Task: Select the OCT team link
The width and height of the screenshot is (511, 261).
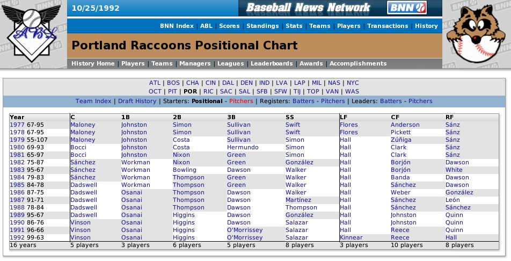Action: pyautogui.click(x=155, y=91)
